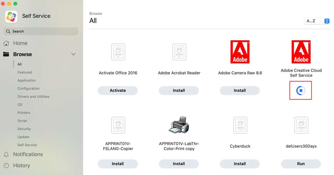Click the Adobe Acrobat Reader placeholder icon
The height and width of the screenshot is (175, 334).
point(179,52)
